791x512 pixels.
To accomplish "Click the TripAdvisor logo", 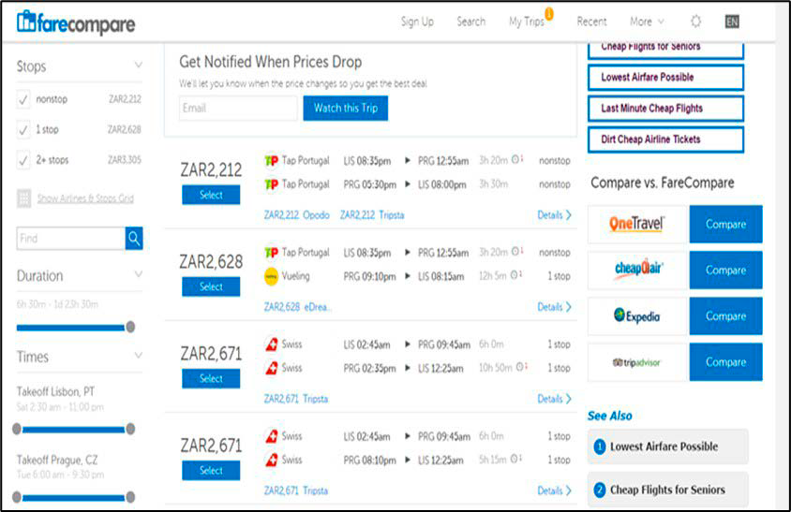I will [637, 362].
